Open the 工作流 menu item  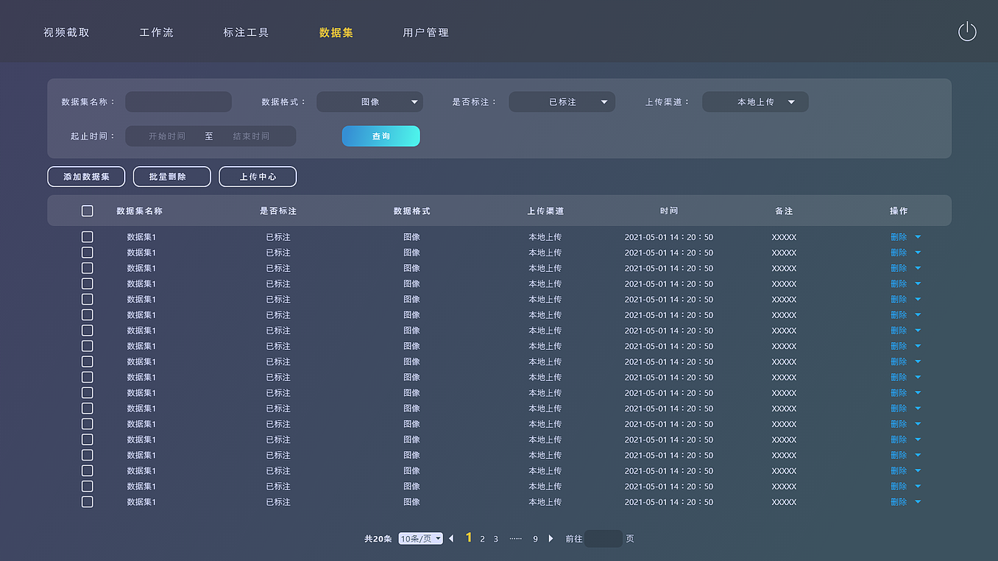(156, 33)
